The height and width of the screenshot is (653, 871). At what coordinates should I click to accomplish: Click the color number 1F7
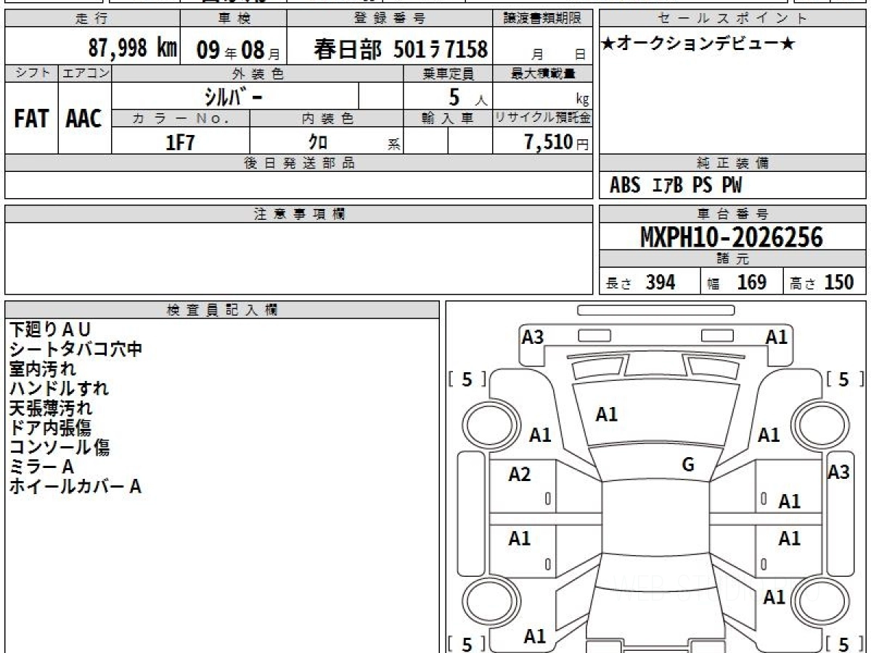[x=181, y=142]
